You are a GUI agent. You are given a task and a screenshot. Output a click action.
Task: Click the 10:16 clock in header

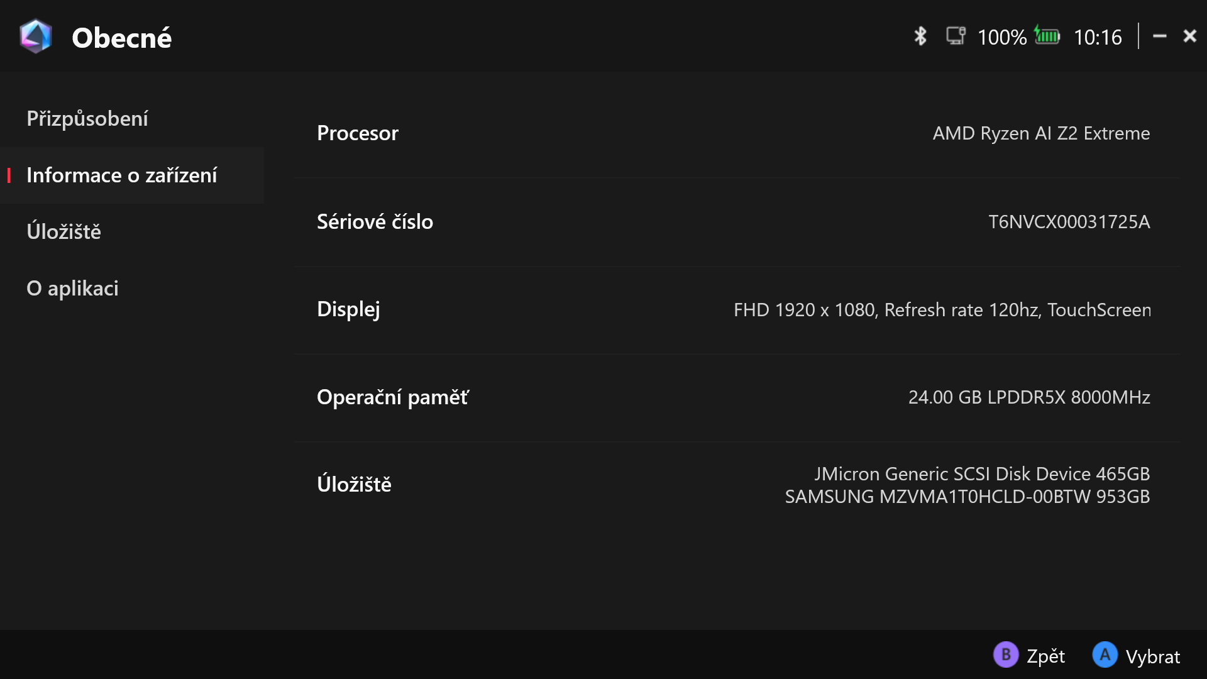(x=1098, y=37)
